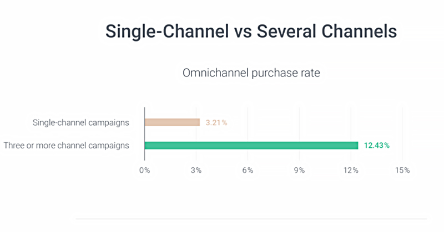This screenshot has width=444, height=232.
Task: Click the vertical chart axis line
Action: (x=145, y=133)
